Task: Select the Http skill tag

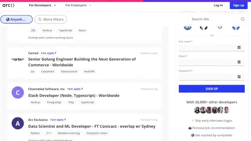Action: click(x=71, y=102)
